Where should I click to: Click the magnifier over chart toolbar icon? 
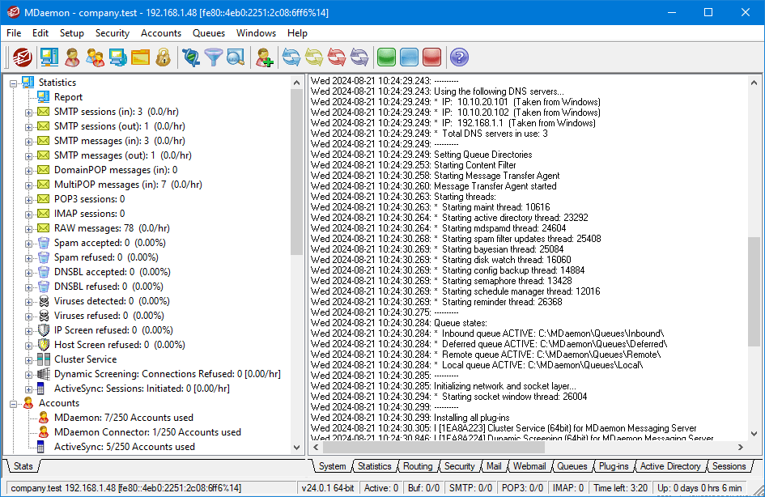tap(236, 57)
